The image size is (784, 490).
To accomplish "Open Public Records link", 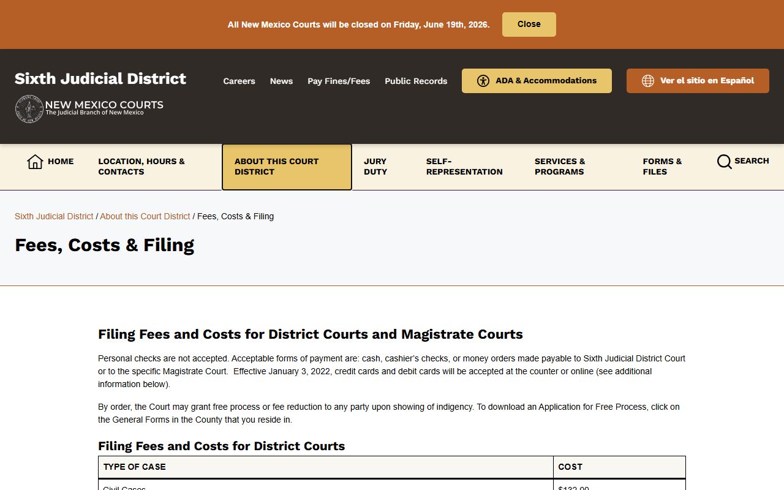I will pyautogui.click(x=416, y=81).
